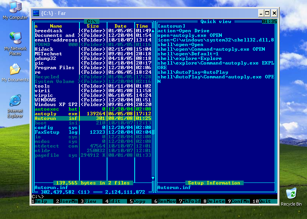
Task: Click the 01:35 clock in panel corner
Action: (269, 22)
